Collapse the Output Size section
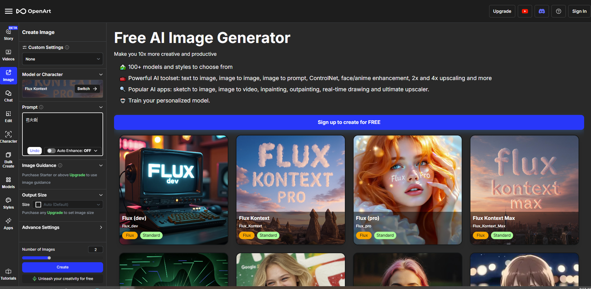Image resolution: width=591 pixels, height=289 pixels. [101, 195]
